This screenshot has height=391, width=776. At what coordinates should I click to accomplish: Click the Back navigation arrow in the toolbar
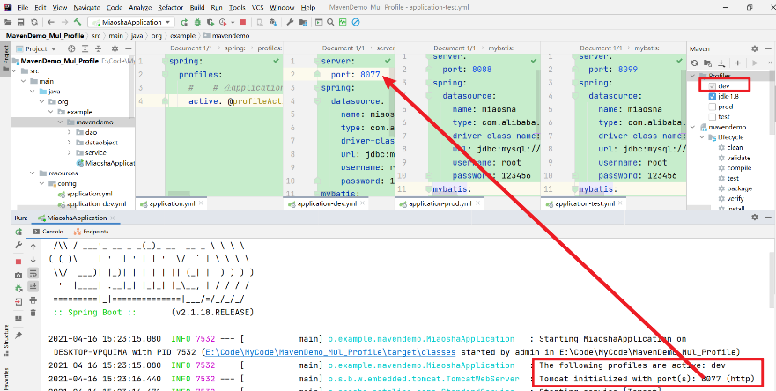(51, 22)
